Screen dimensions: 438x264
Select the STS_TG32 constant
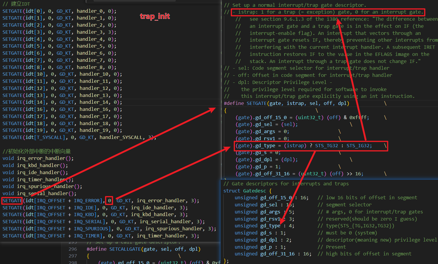pos(326,145)
